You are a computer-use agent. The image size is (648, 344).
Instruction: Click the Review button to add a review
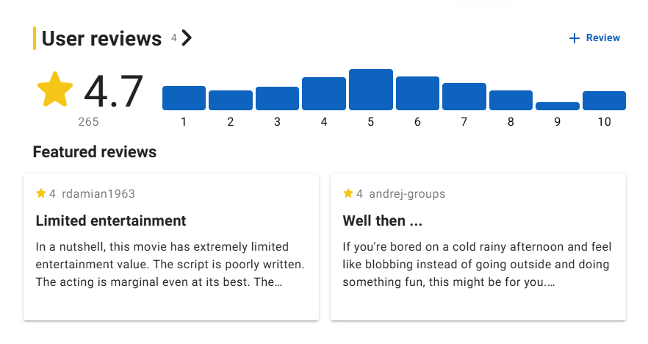[x=594, y=38]
